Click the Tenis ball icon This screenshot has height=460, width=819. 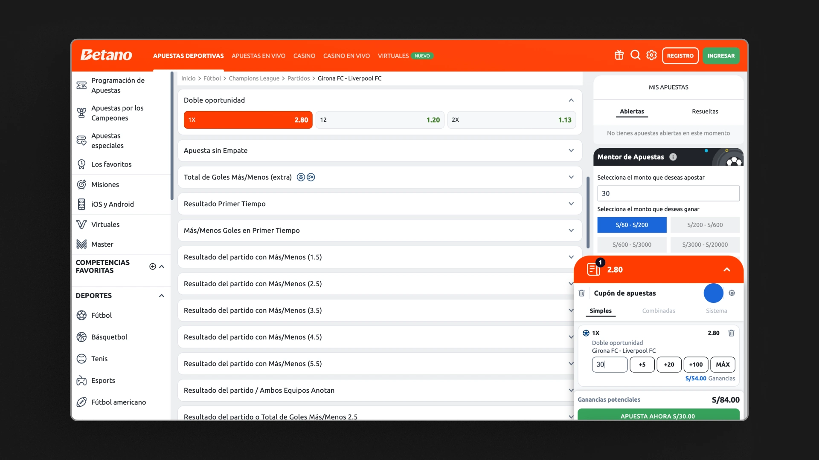(x=81, y=359)
